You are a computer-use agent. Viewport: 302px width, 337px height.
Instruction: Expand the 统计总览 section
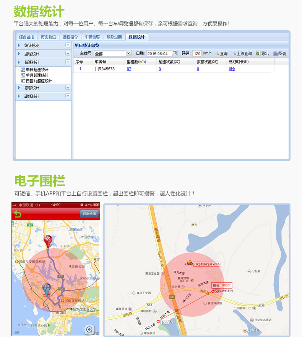pyautogui.click(x=68, y=45)
